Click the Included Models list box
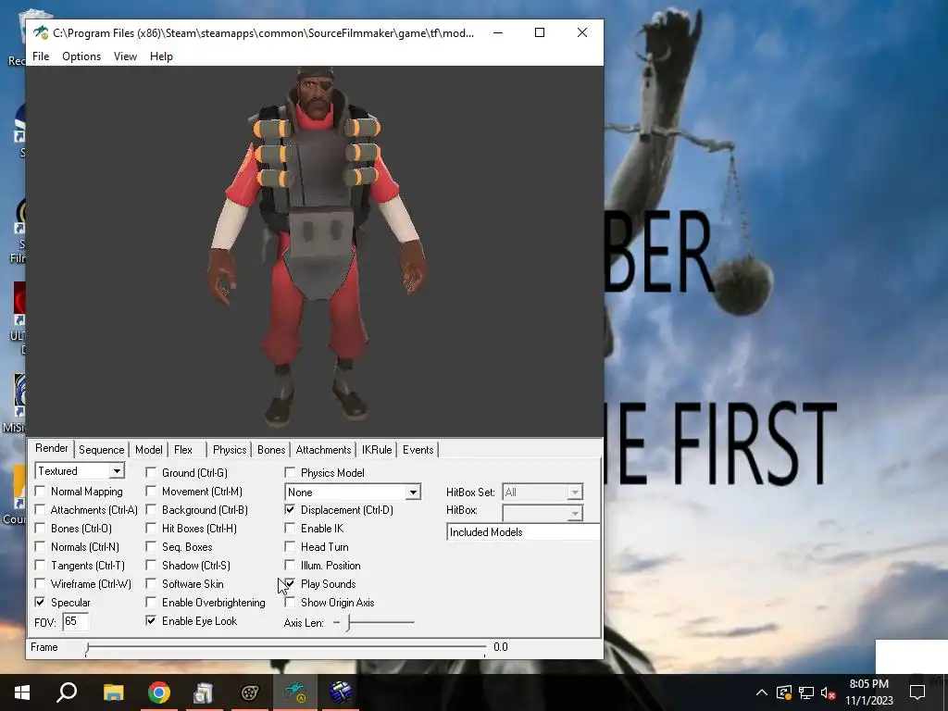 (x=524, y=532)
